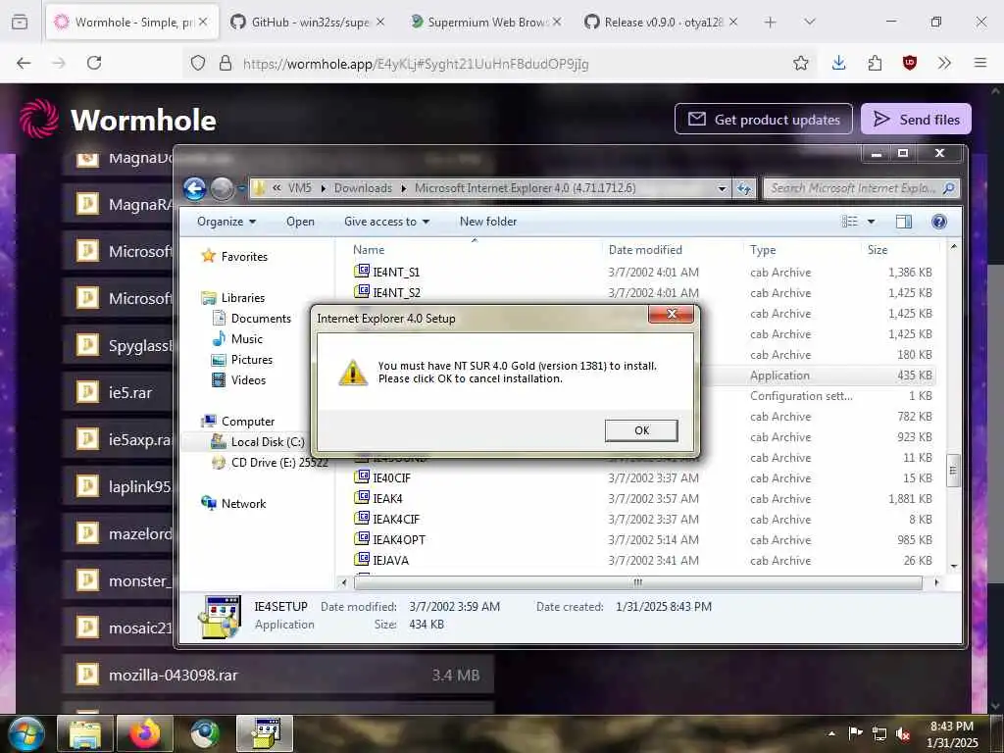This screenshot has width=1004, height=753.
Task: Select IE40CIF cab file icon
Action: (362, 477)
